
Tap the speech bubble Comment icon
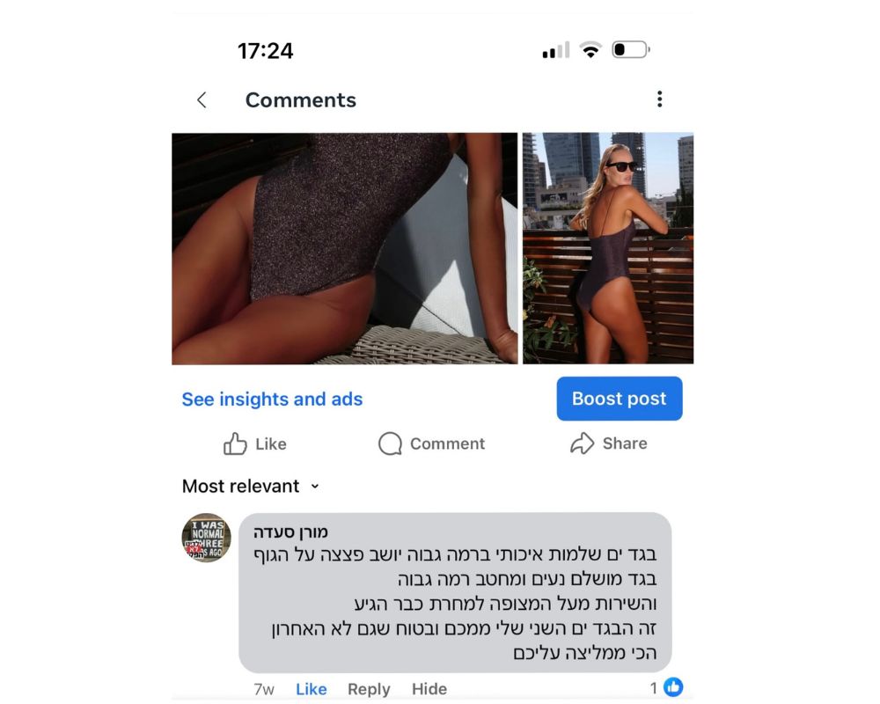coord(390,444)
